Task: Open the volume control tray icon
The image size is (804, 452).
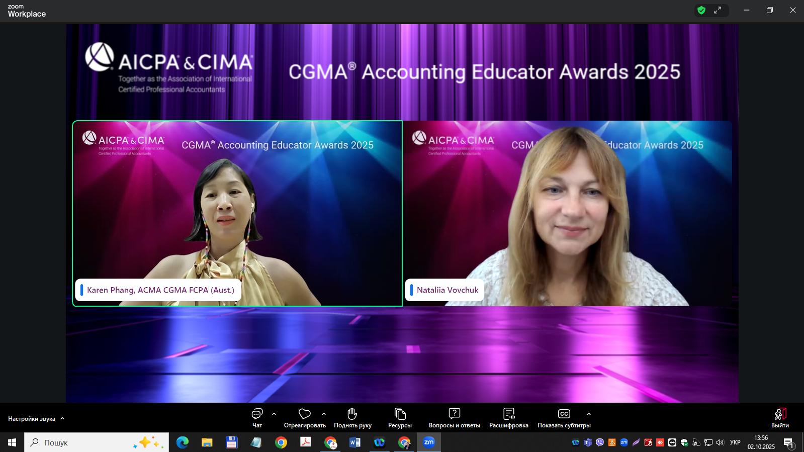Action: [x=720, y=442]
